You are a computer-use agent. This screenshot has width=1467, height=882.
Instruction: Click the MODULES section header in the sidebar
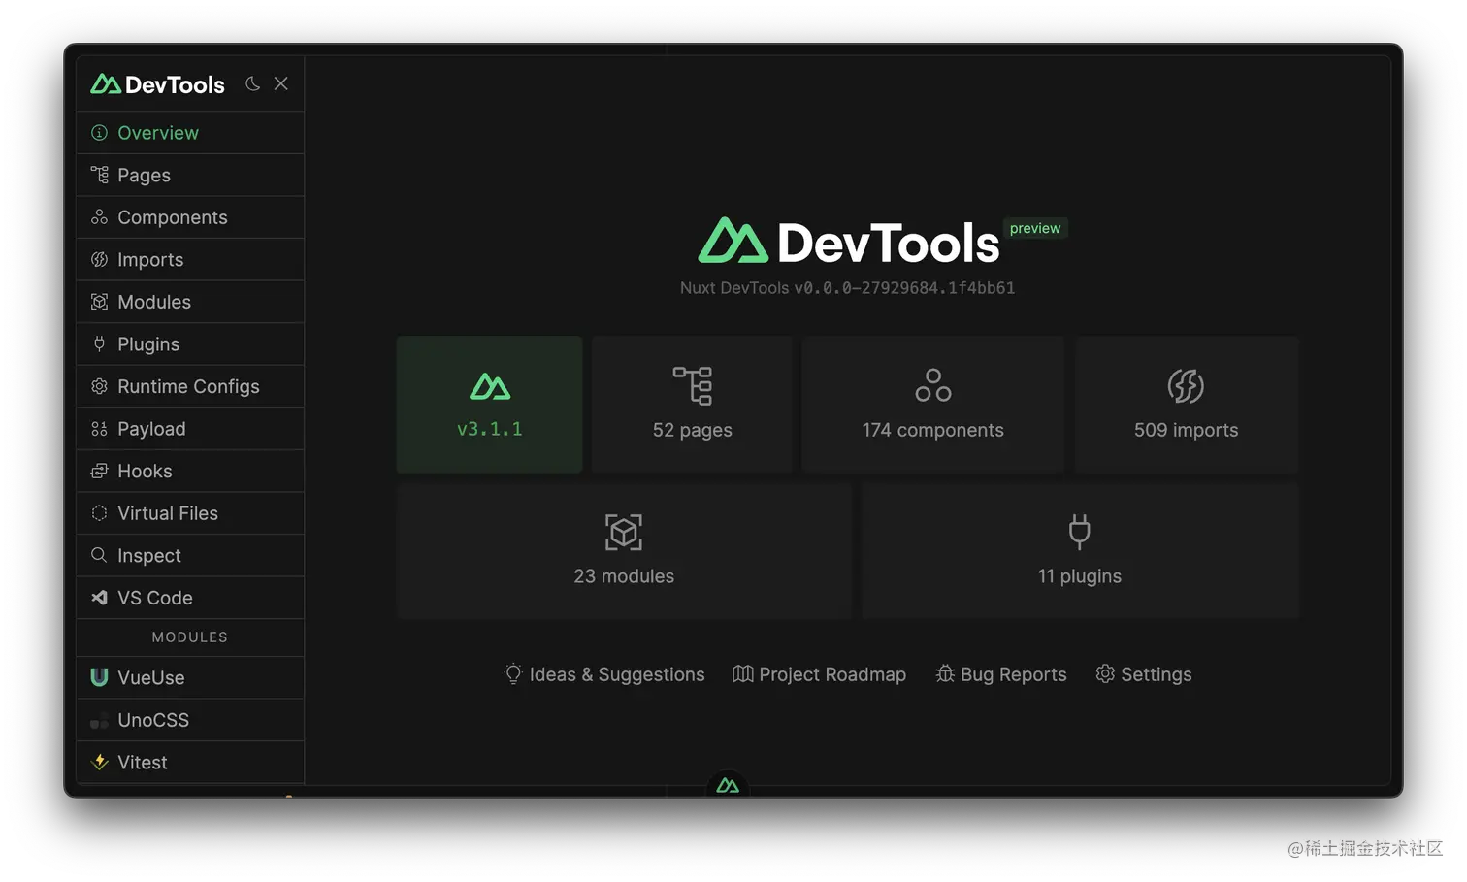(x=190, y=637)
